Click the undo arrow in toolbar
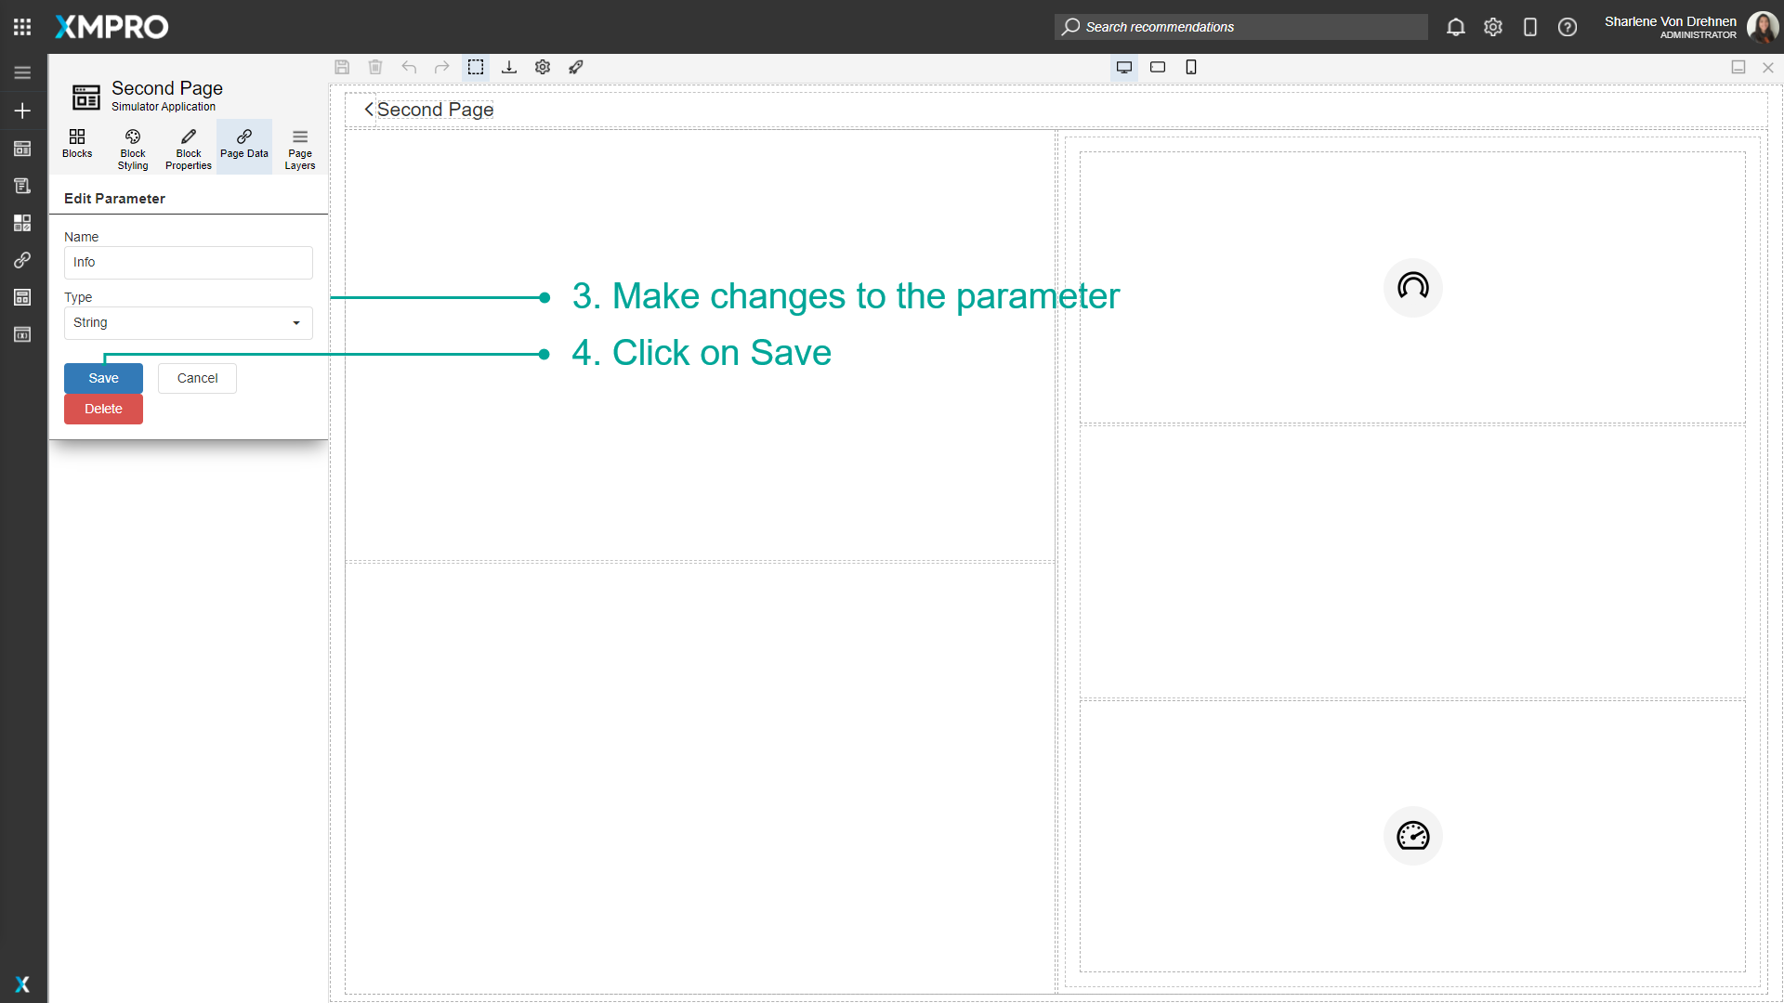Screen dimensions: 1784x1003 (409, 67)
